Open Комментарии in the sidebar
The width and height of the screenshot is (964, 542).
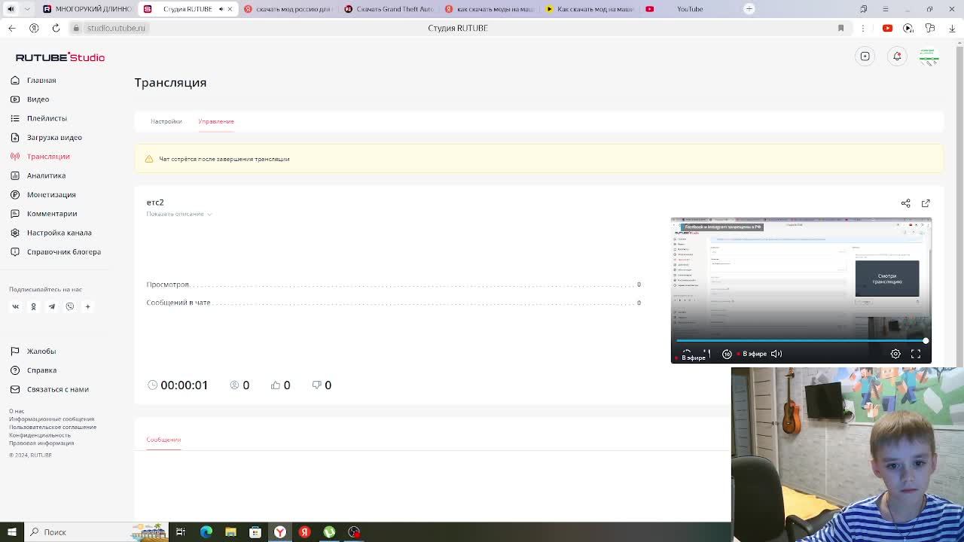[x=52, y=214]
